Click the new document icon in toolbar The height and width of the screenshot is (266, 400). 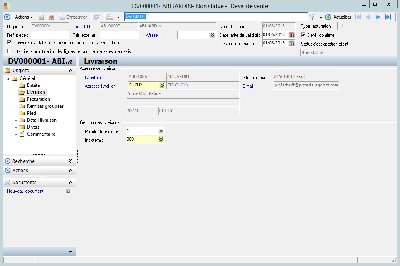coord(41,17)
